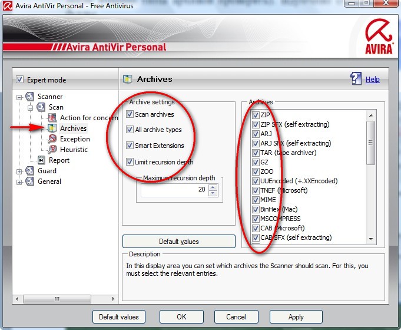Click archives list scroll-up arrow

coord(371,115)
